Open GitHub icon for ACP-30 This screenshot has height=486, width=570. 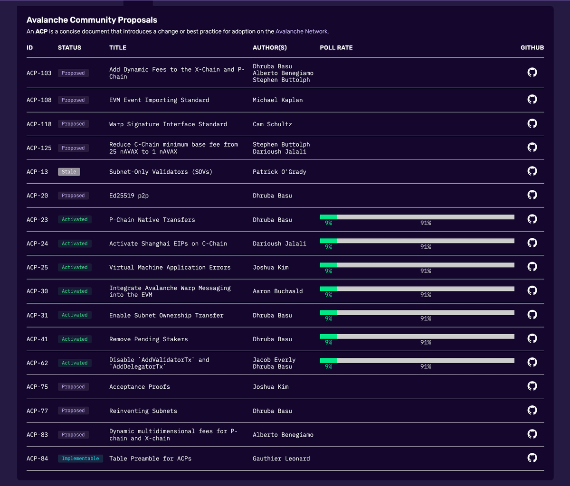pyautogui.click(x=532, y=290)
